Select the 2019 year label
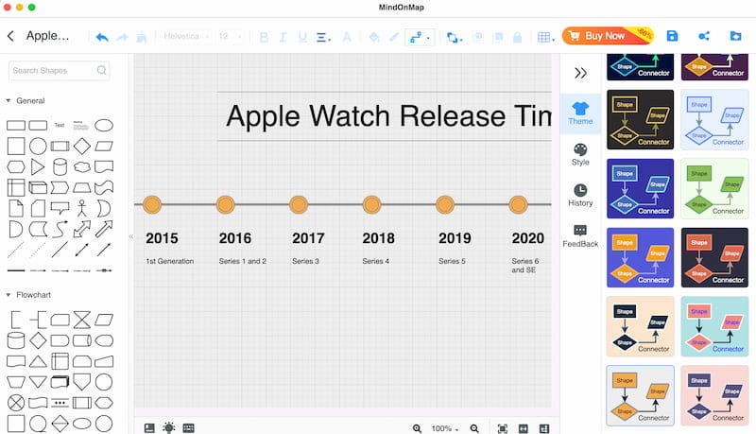The width and height of the screenshot is (756, 434). [455, 238]
